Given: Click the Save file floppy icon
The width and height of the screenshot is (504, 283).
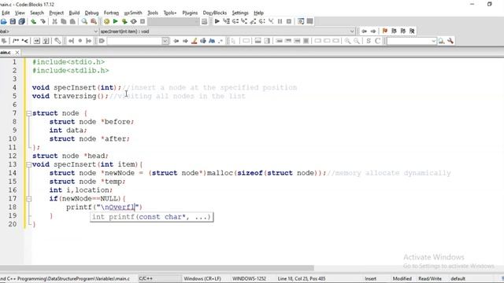Looking at the screenshot, I should coord(13,21).
